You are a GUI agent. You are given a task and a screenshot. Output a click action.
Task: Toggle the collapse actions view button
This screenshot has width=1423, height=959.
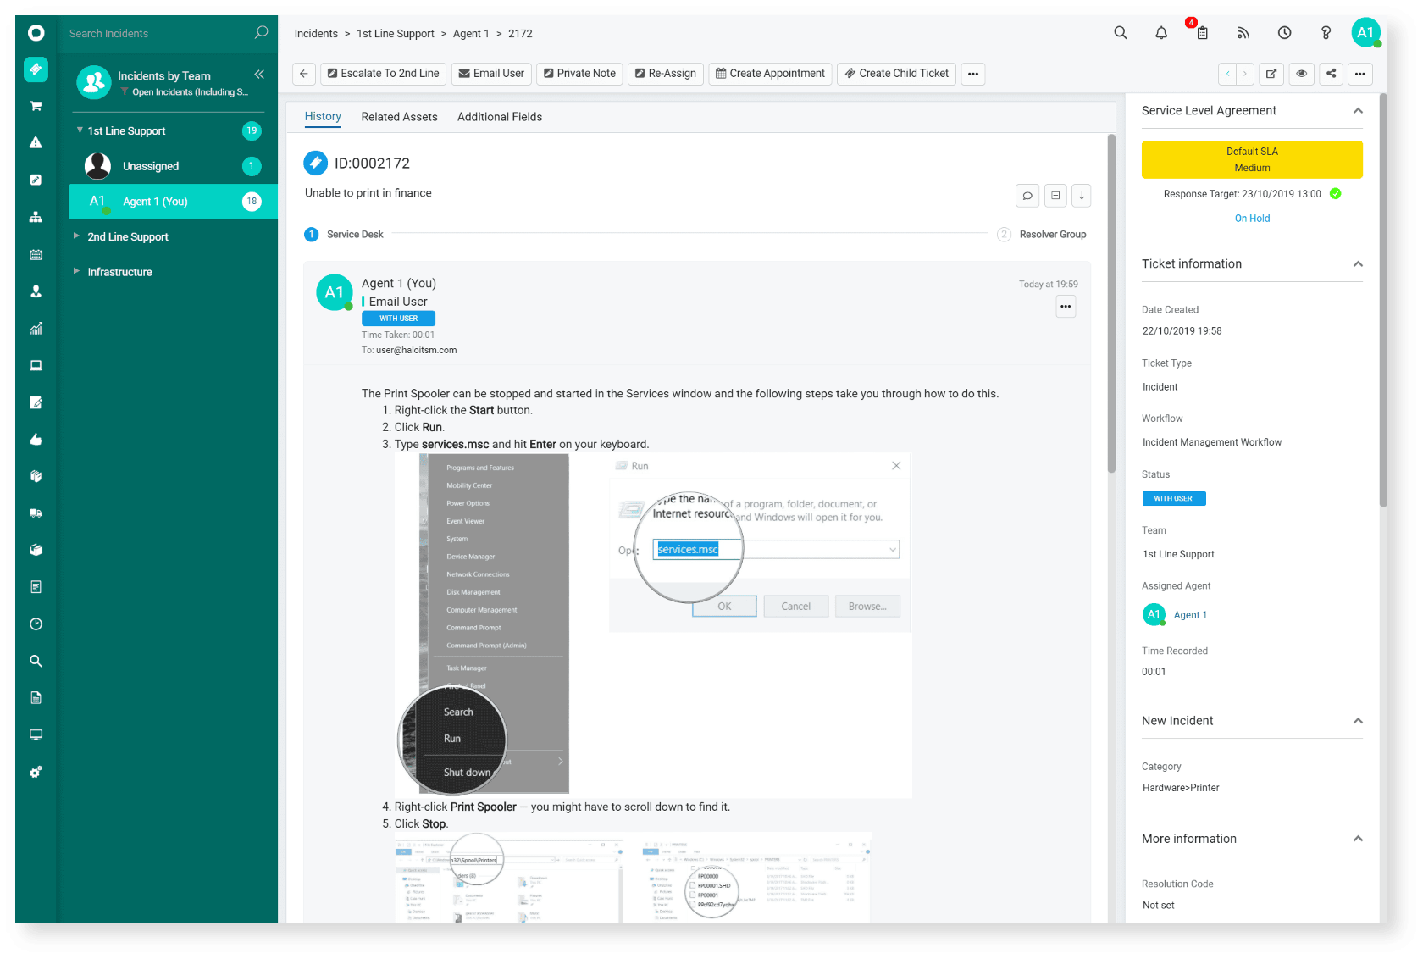1055,196
